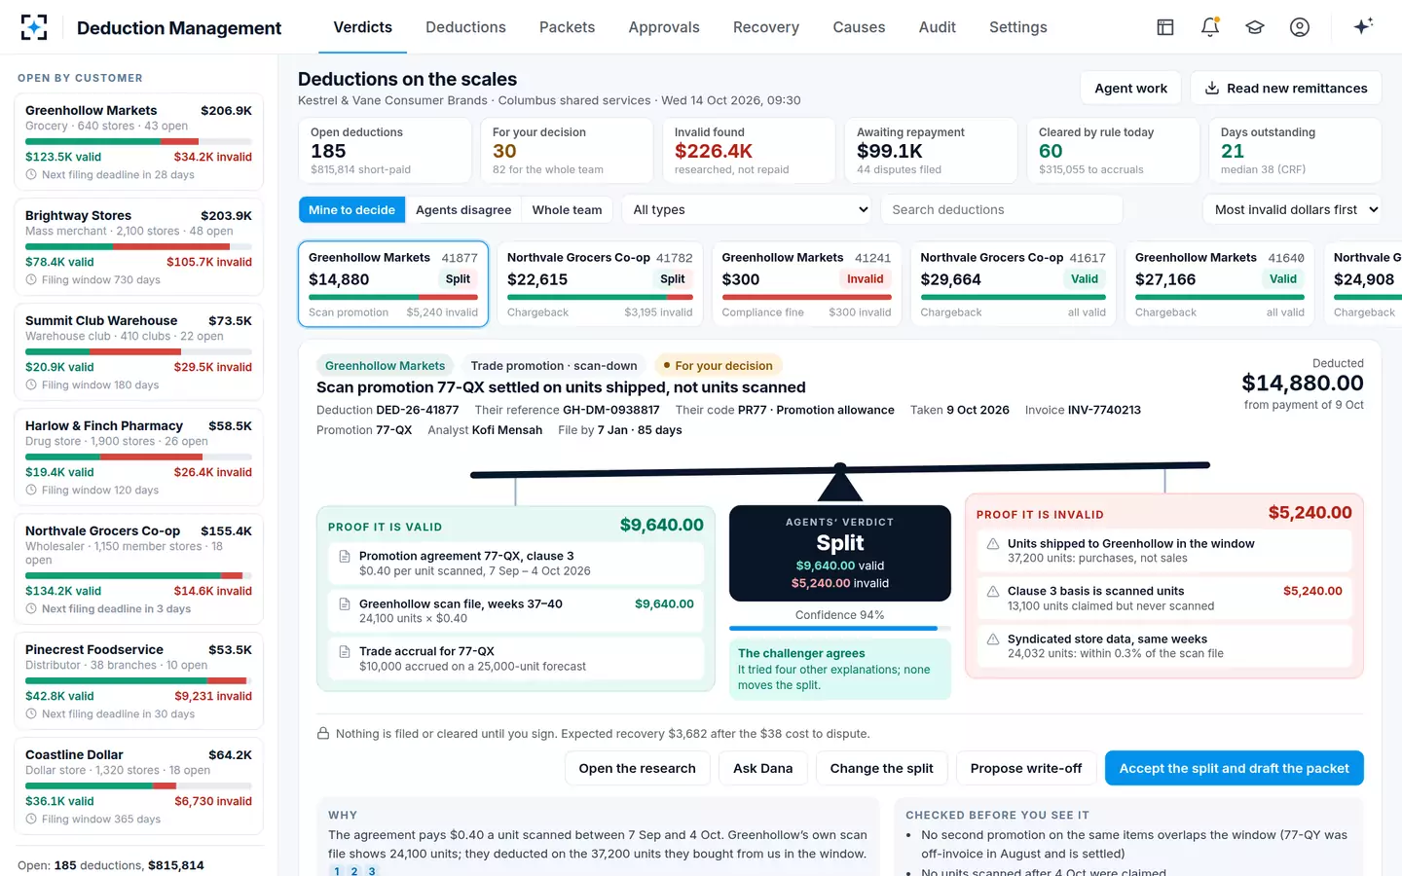Open the Recovery tab
Image resolution: width=1402 pixels, height=876 pixels.
pyautogui.click(x=766, y=27)
